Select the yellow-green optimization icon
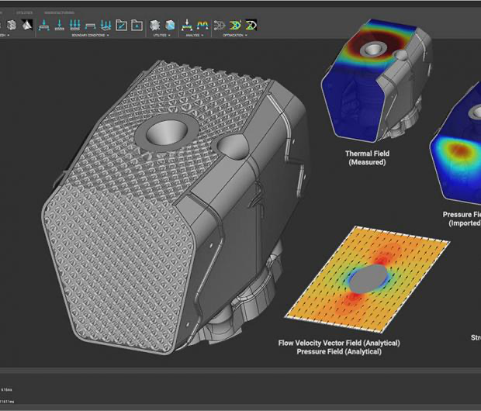The width and height of the screenshot is (481, 411). point(236,26)
